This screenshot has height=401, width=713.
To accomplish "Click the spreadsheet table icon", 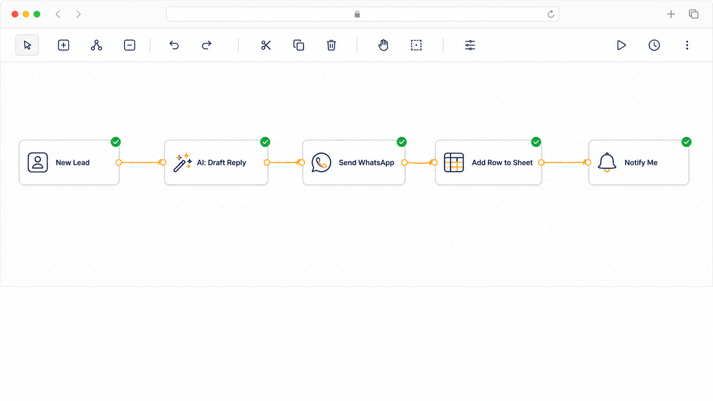I will [454, 163].
